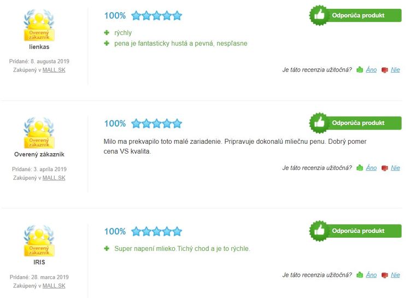Click the Overený zákazník avatar in second review
410x298 pixels.
tap(39, 133)
